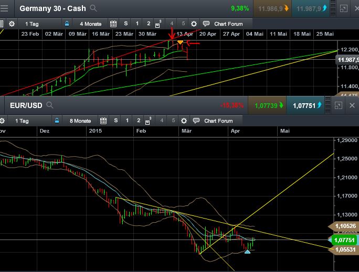Click the 1,29000 price level on the EUR/USD axis
Image resolution: width=359 pixels, height=272 pixels.
(x=347, y=140)
